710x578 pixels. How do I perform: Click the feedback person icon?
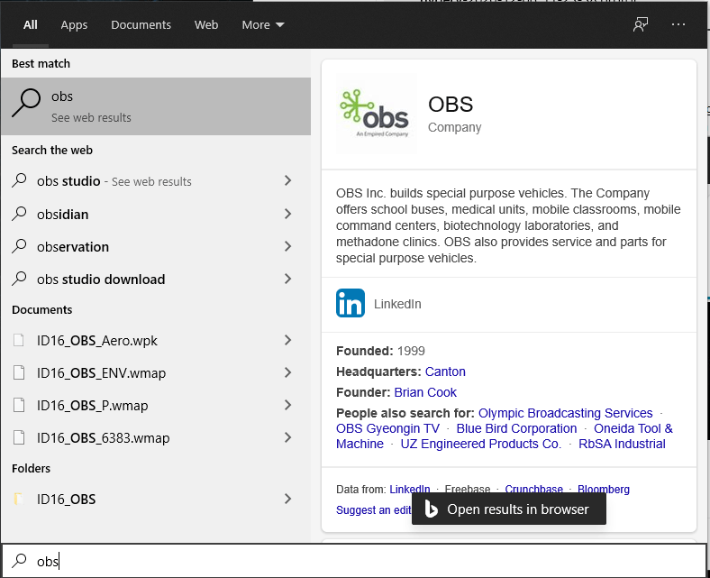point(641,24)
